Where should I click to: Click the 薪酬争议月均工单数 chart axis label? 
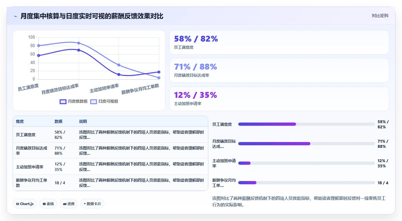point(140,89)
